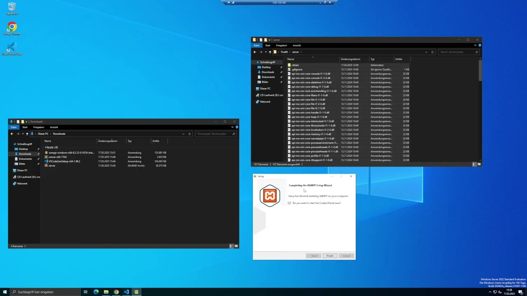Select XAMPP setup icon on the taskbar

pyautogui.click(x=136, y=292)
